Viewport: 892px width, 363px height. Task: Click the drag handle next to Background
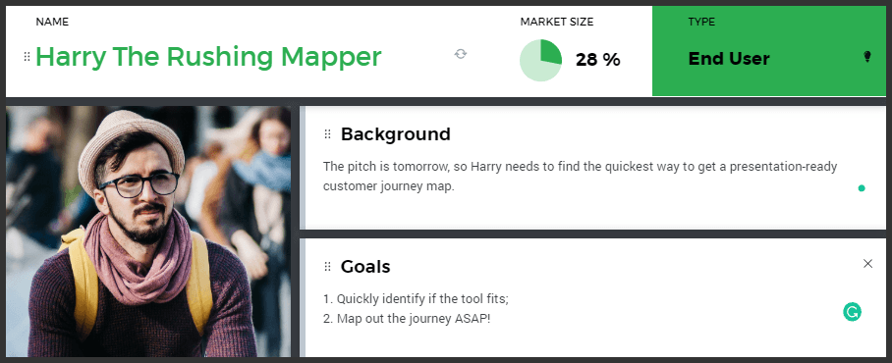(x=327, y=134)
